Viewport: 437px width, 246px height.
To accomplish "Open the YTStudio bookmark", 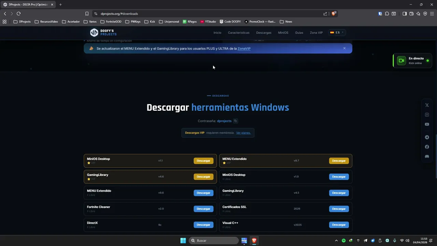I will click(208, 22).
